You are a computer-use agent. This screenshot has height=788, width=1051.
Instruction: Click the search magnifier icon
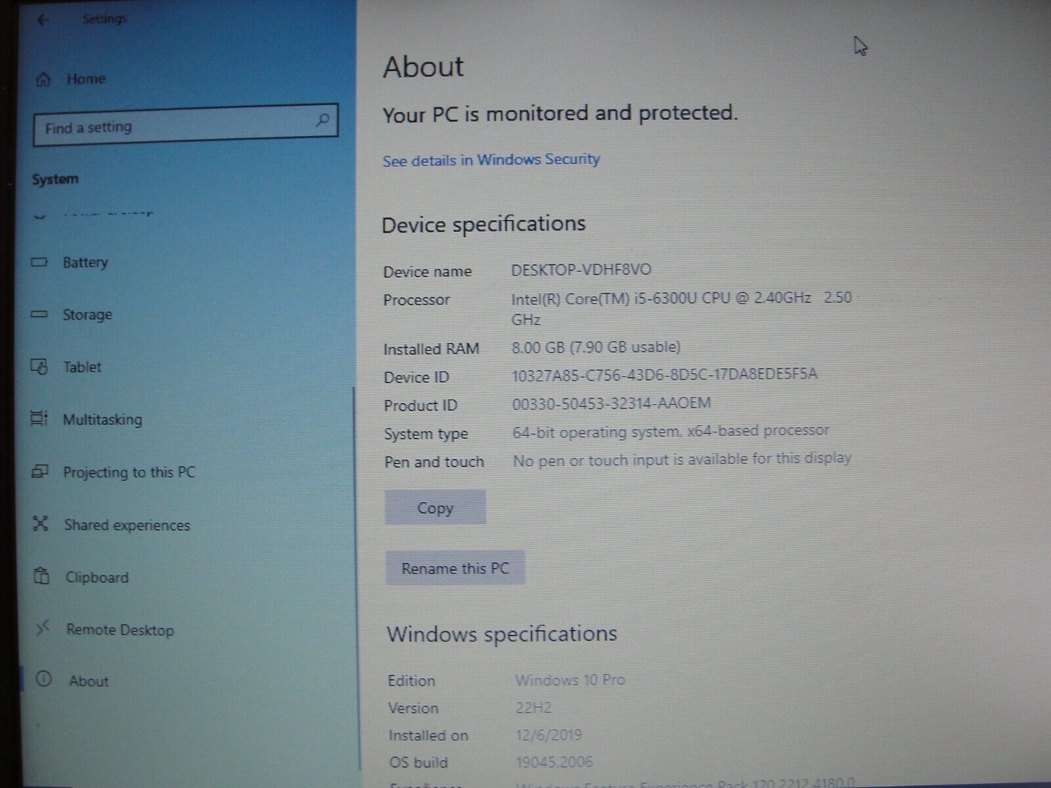coord(323,120)
